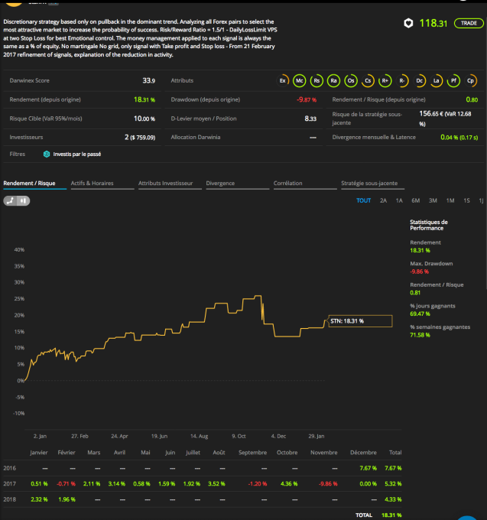
Task: Click the 2017 Avril cell 3.14 %
Action: click(117, 483)
